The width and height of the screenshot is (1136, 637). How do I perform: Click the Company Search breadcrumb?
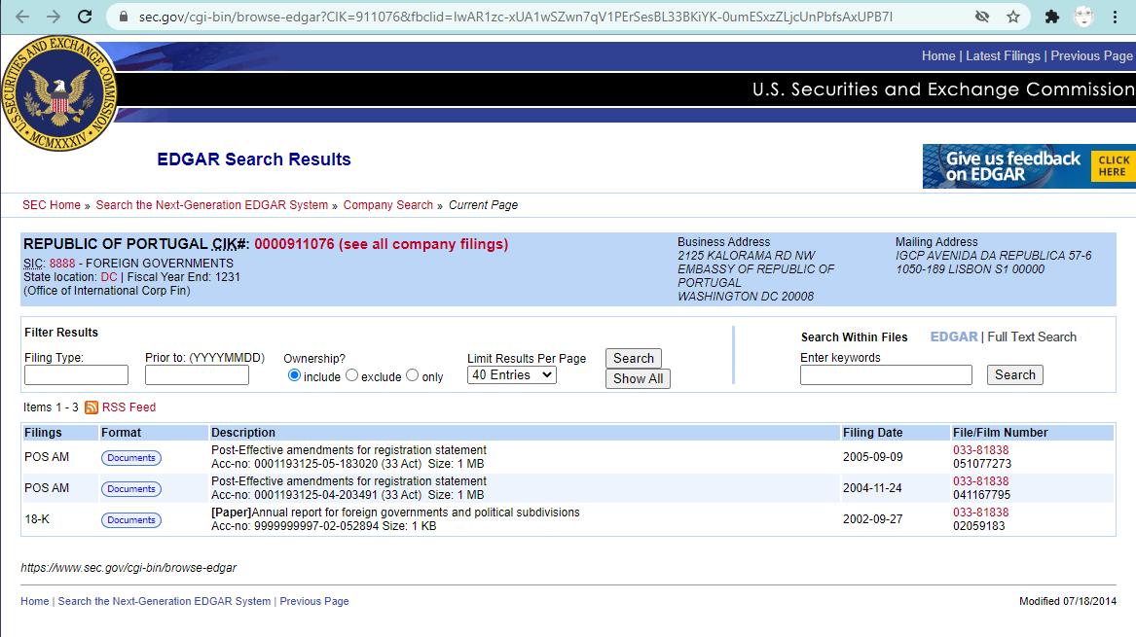point(388,205)
